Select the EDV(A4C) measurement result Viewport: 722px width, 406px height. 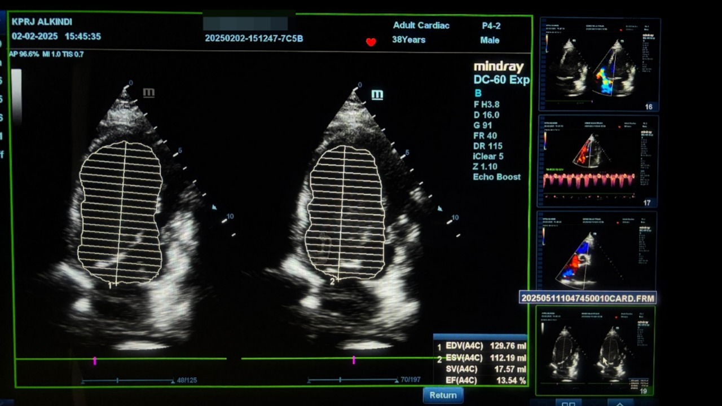(485, 346)
